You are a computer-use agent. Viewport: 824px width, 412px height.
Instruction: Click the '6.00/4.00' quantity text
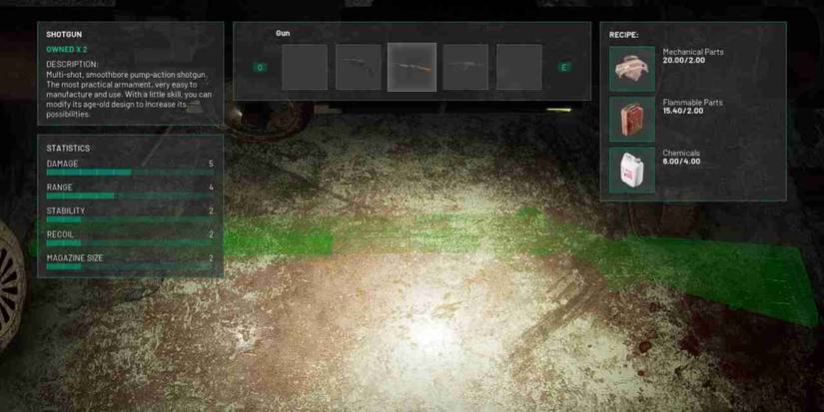click(x=681, y=162)
